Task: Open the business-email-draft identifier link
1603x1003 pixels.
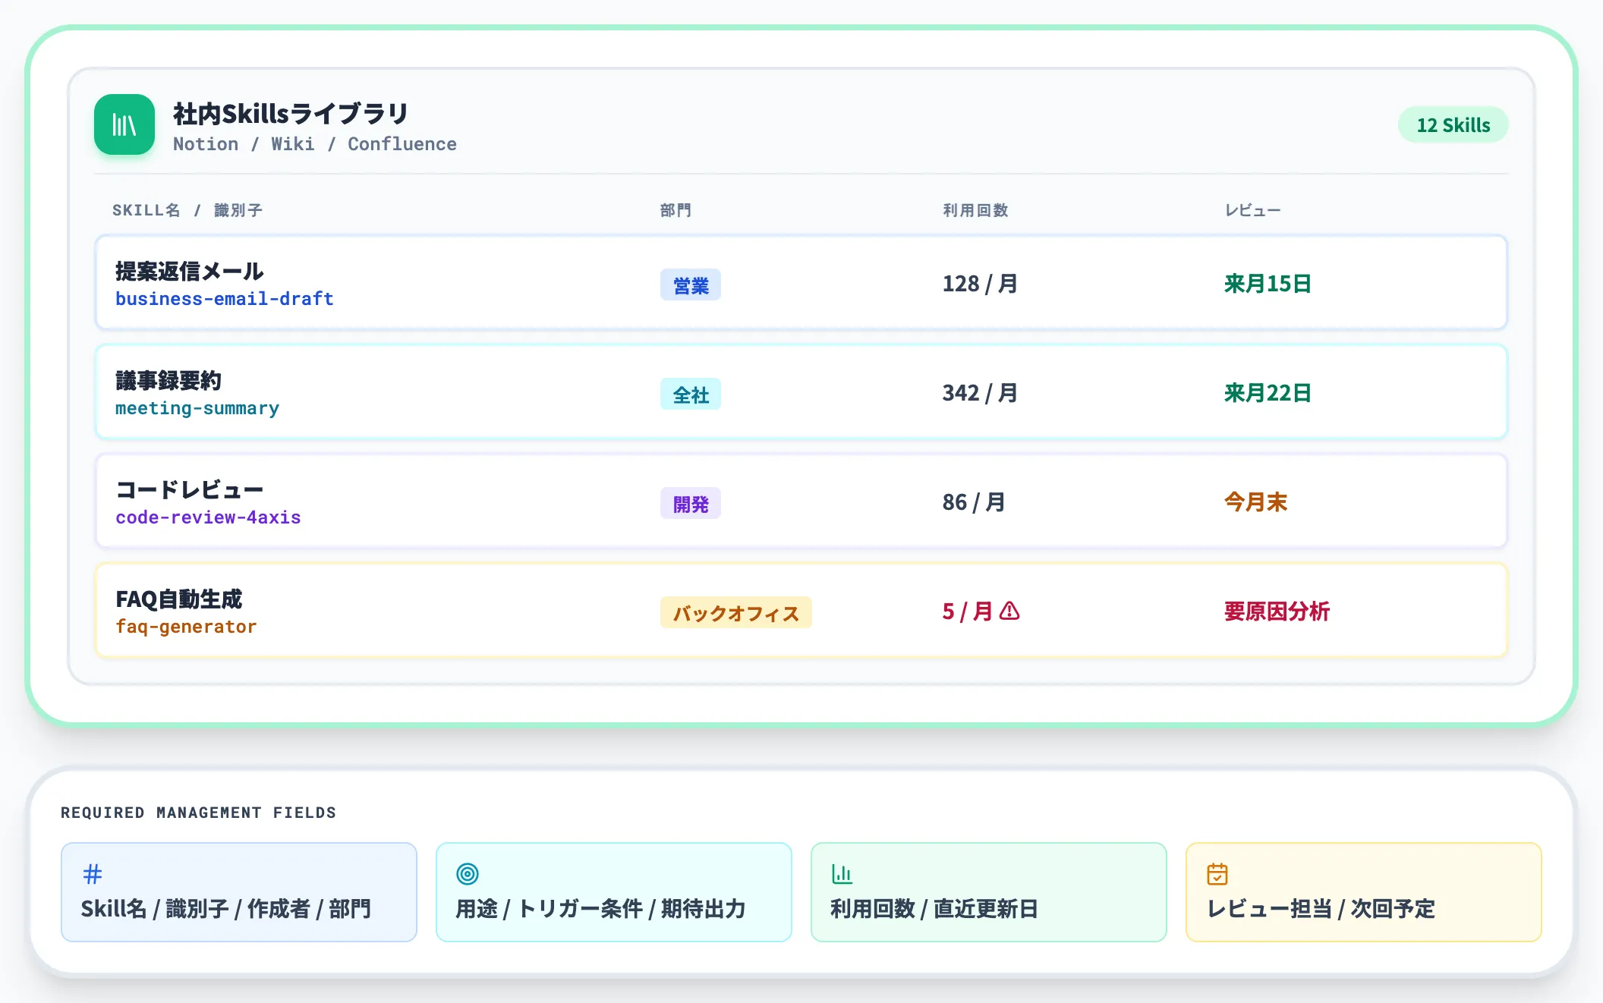Action: (x=225, y=299)
